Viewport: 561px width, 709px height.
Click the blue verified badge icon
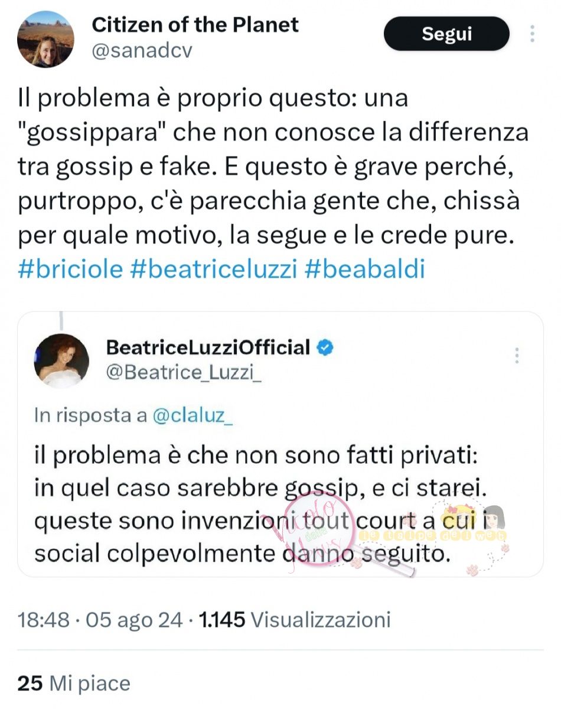pos(325,347)
